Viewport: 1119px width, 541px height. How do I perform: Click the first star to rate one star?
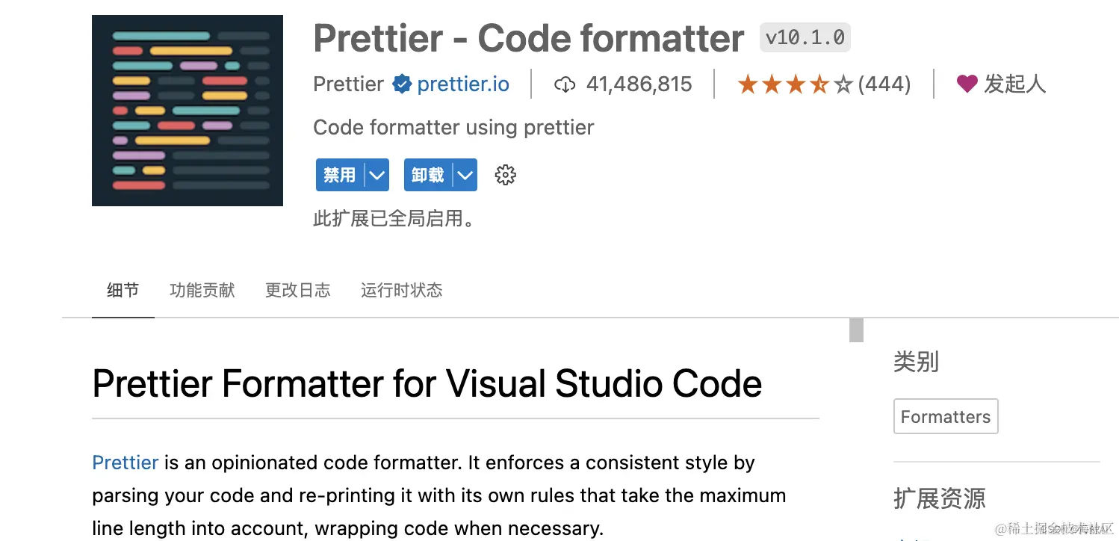tap(748, 84)
